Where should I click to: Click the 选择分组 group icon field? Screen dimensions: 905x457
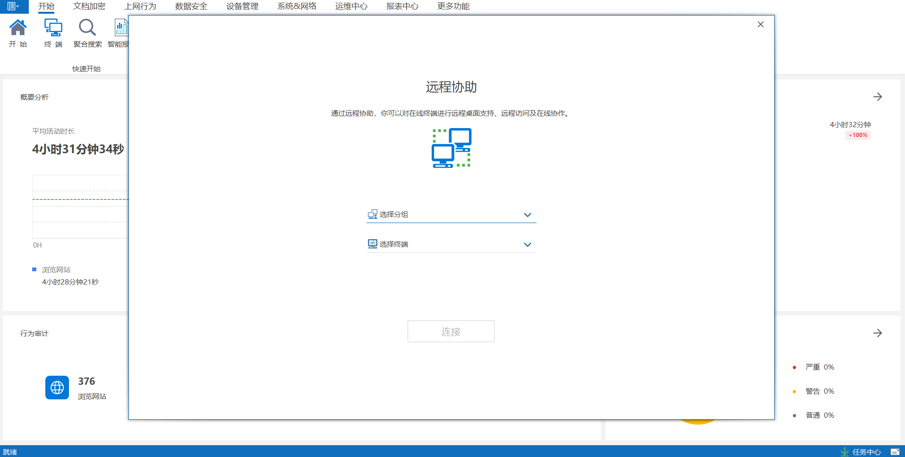pos(373,215)
